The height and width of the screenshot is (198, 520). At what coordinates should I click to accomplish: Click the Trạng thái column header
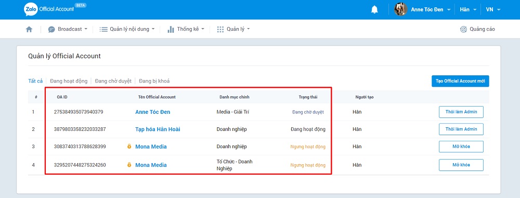pos(308,97)
